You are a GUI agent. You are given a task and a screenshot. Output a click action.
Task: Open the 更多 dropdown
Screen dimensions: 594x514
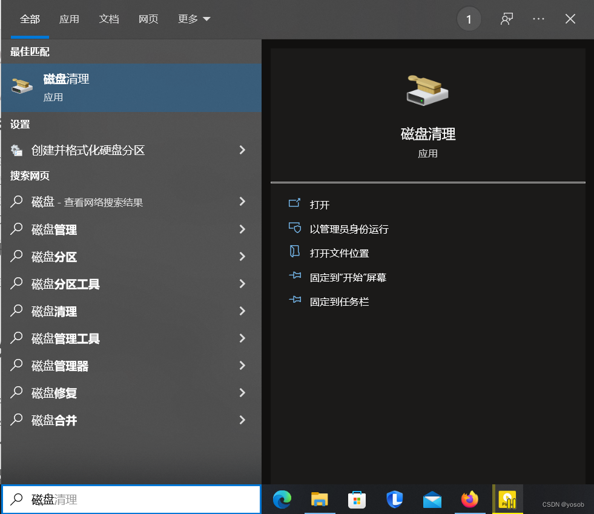194,19
